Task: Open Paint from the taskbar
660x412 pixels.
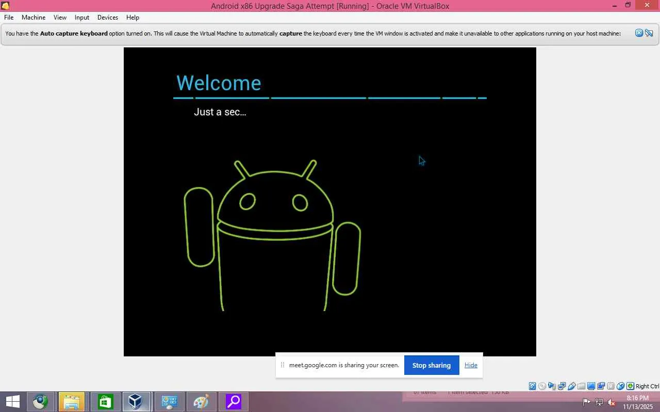Action: point(201,401)
